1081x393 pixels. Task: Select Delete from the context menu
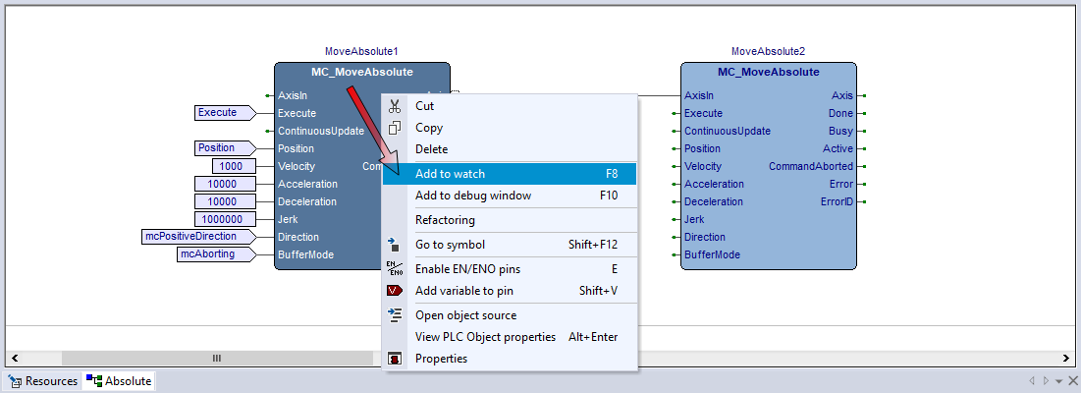[432, 149]
